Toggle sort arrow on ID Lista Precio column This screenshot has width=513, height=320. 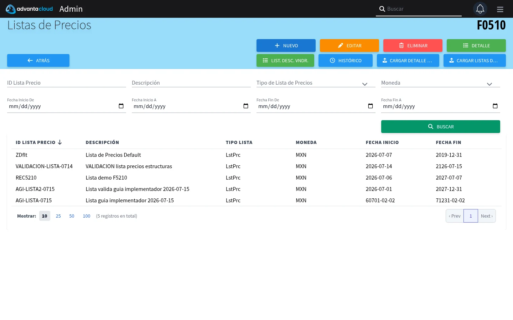(60, 142)
